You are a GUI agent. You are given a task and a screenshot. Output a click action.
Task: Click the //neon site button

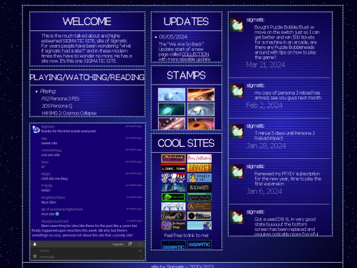pyautogui.click(x=173, y=216)
